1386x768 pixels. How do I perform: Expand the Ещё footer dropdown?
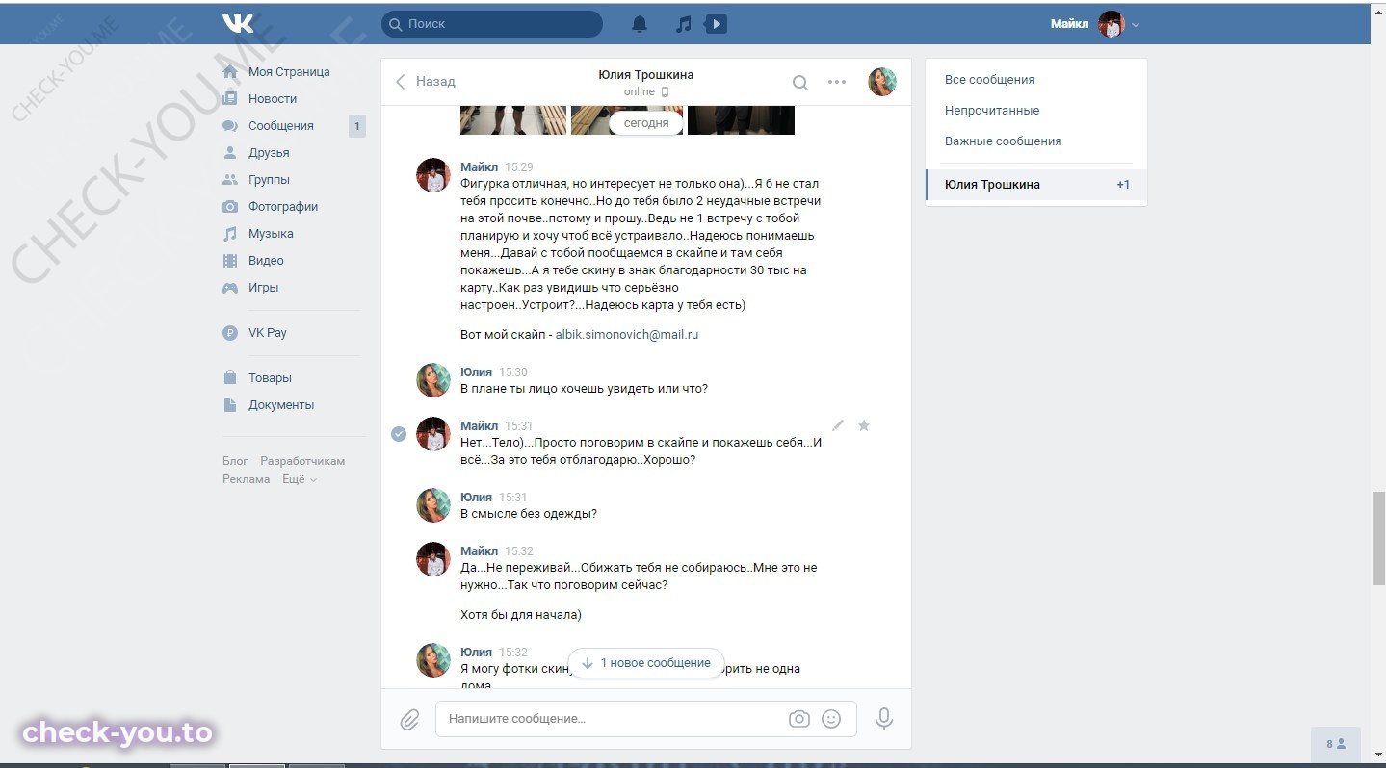[299, 479]
